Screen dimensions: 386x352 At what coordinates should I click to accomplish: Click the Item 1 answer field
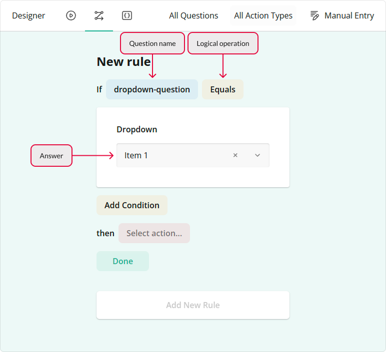pos(170,155)
